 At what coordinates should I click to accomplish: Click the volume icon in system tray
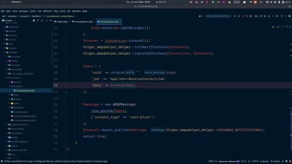point(275,2)
